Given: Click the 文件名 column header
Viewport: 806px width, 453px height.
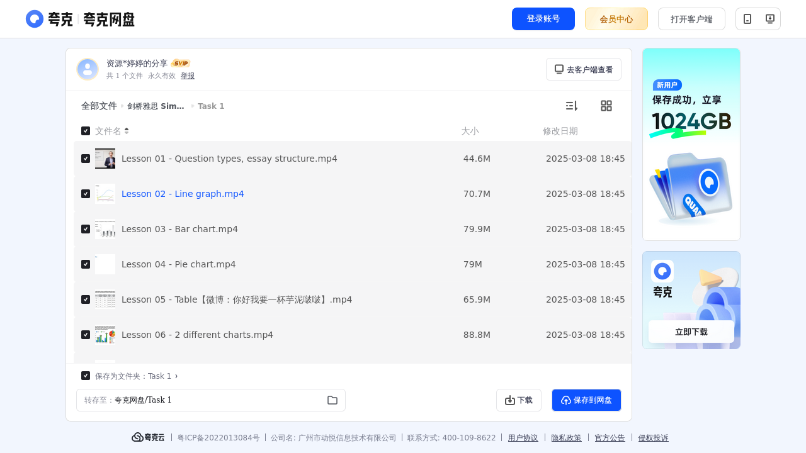Looking at the screenshot, I should (x=108, y=131).
